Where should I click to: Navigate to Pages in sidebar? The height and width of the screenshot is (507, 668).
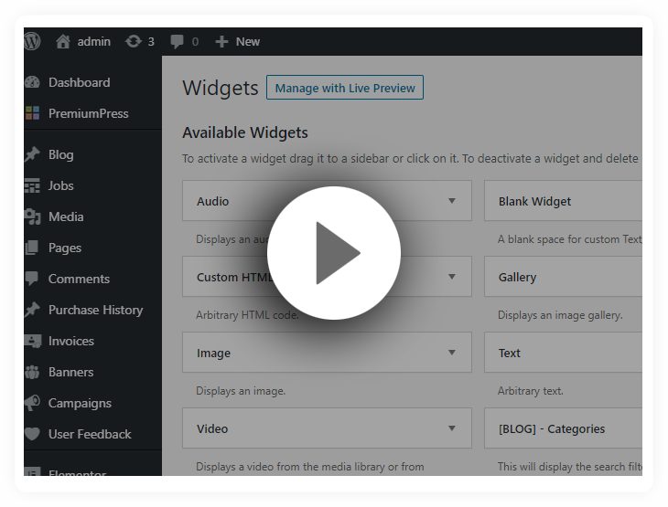tap(65, 248)
